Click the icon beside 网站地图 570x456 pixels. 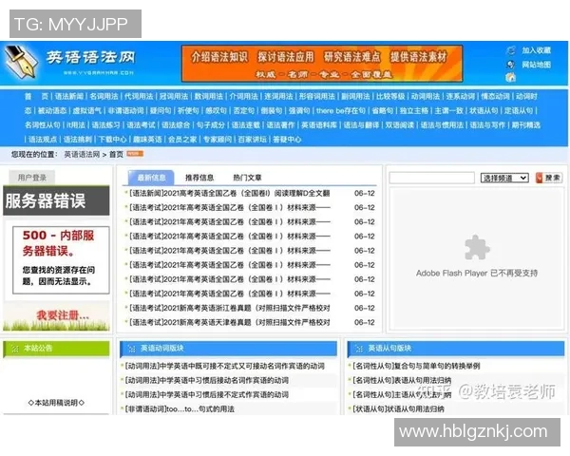point(511,65)
